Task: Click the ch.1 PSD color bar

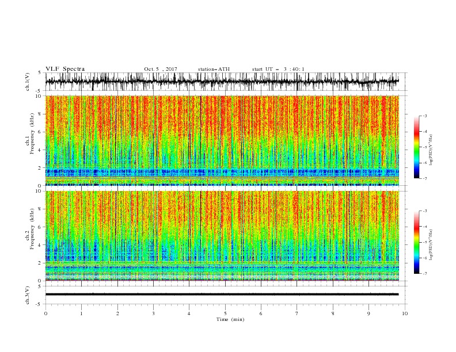Action: point(416,147)
